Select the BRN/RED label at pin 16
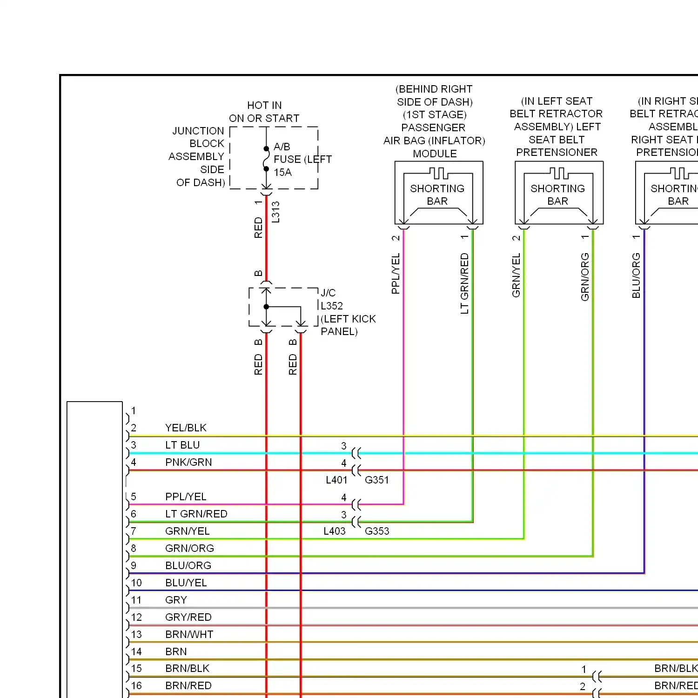 click(x=188, y=685)
